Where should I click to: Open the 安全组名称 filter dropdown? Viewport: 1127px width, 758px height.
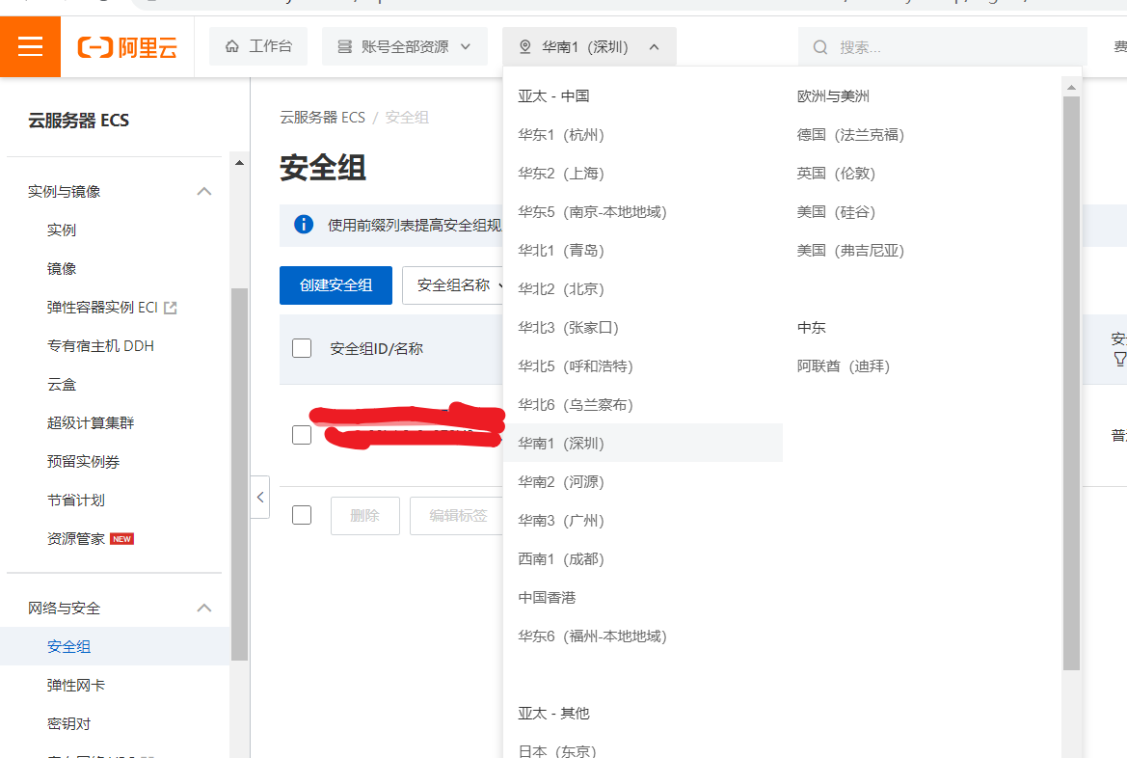[x=454, y=285]
